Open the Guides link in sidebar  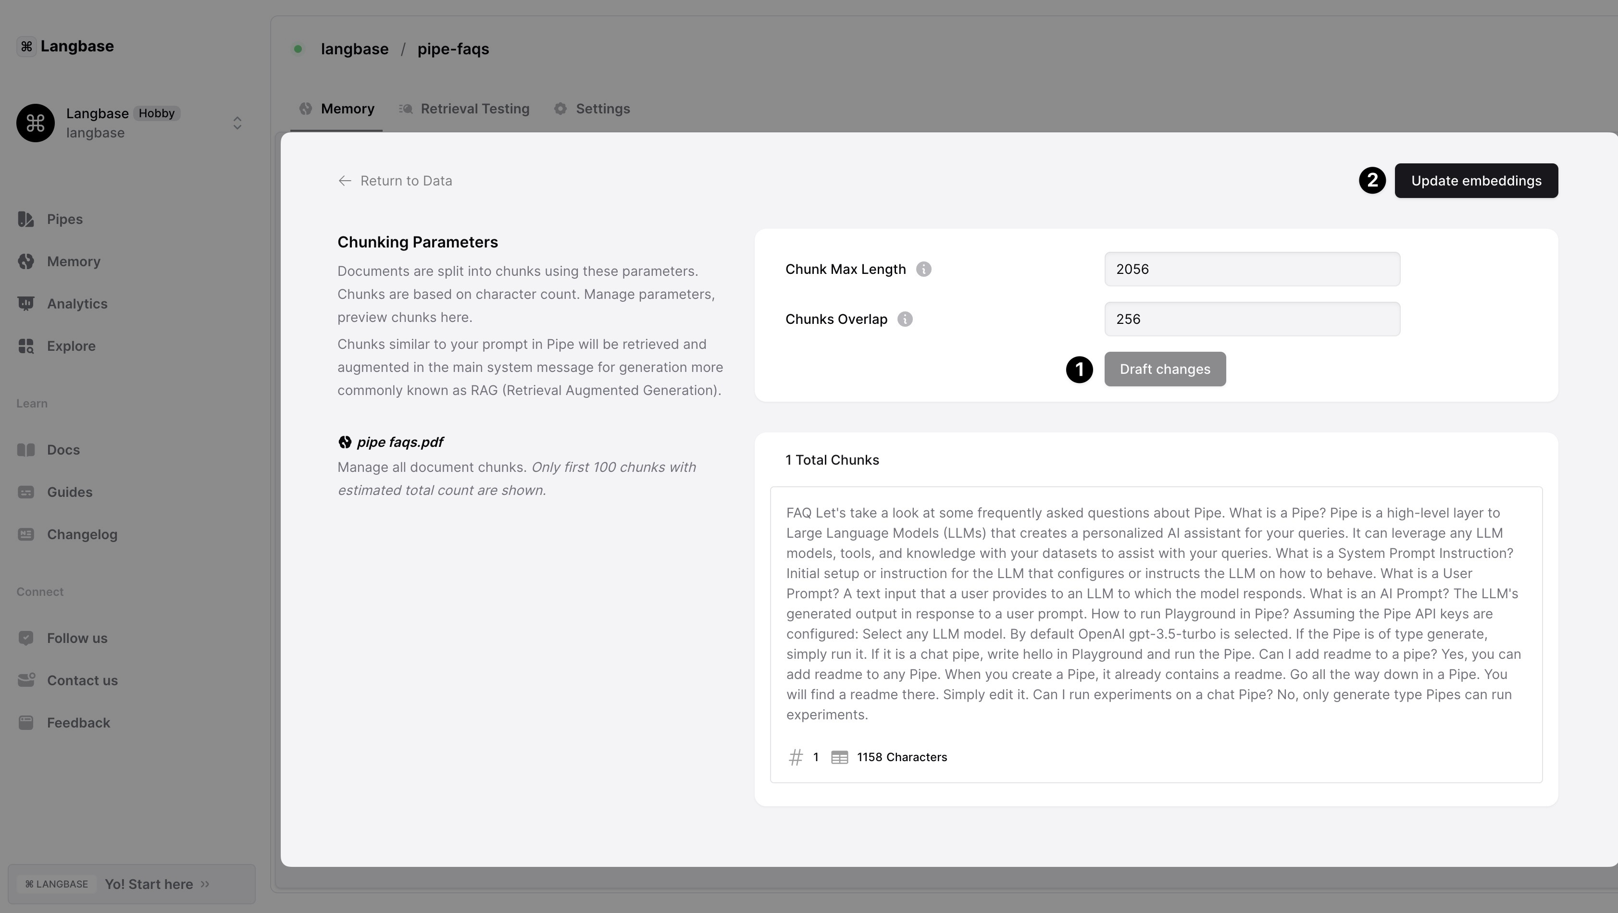click(x=69, y=492)
